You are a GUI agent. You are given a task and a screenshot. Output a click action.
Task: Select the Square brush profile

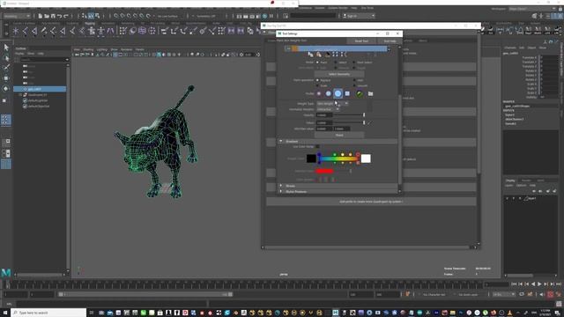[x=347, y=93]
